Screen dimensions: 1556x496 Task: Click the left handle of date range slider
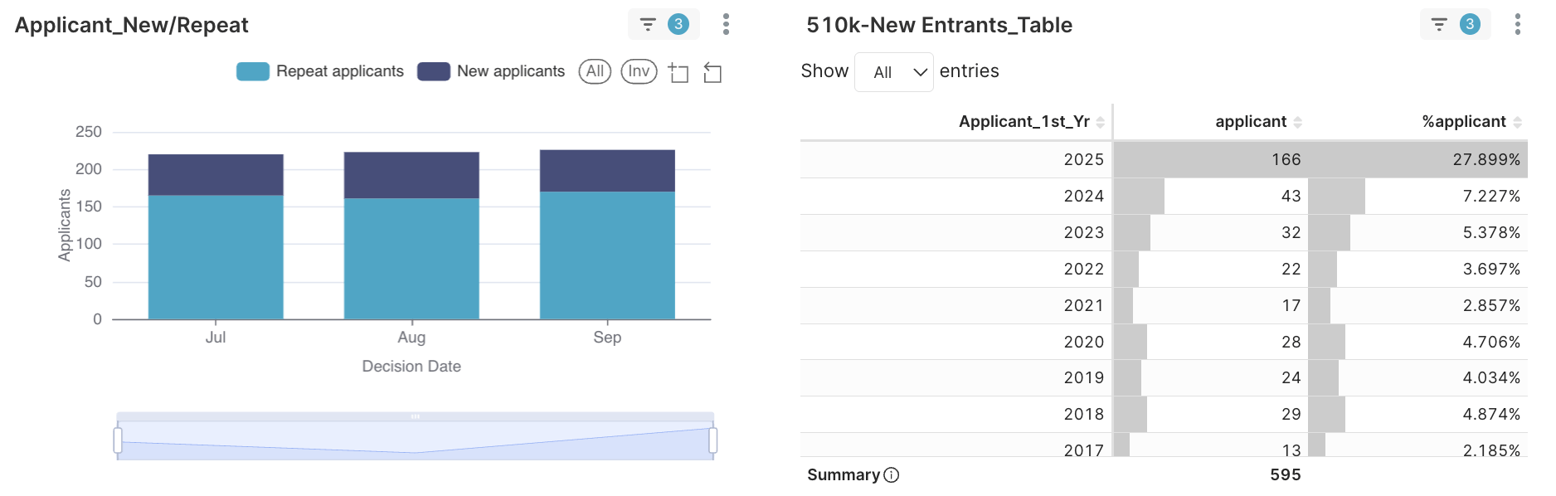118,440
